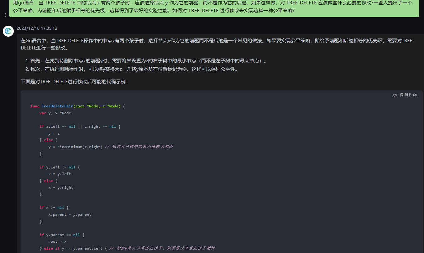This screenshot has height=253, width=424.
Task: Click the 复制代码 copy code button
Action: pyautogui.click(x=408, y=95)
